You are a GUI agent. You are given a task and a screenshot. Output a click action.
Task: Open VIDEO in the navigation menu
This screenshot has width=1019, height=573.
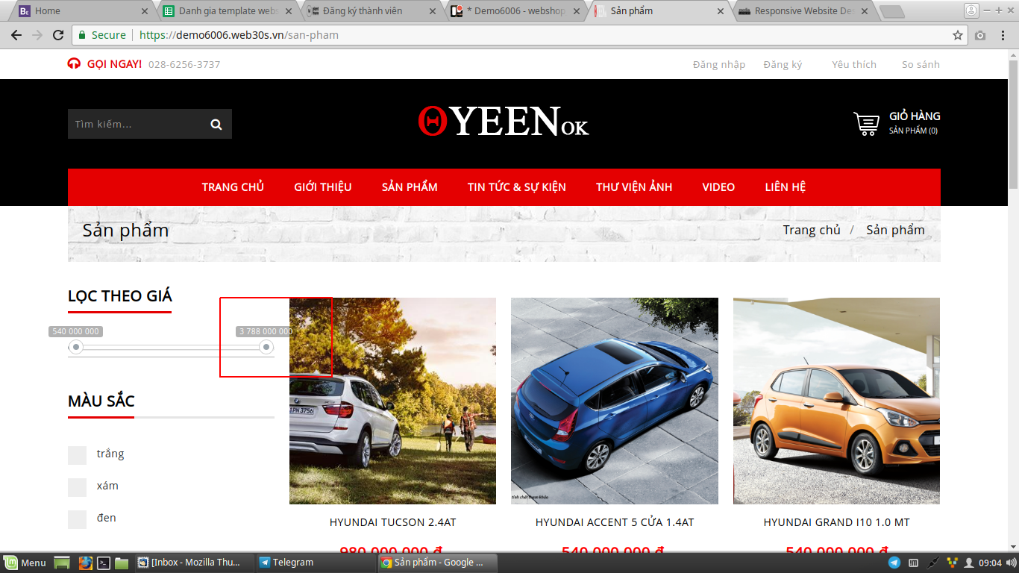(x=718, y=187)
